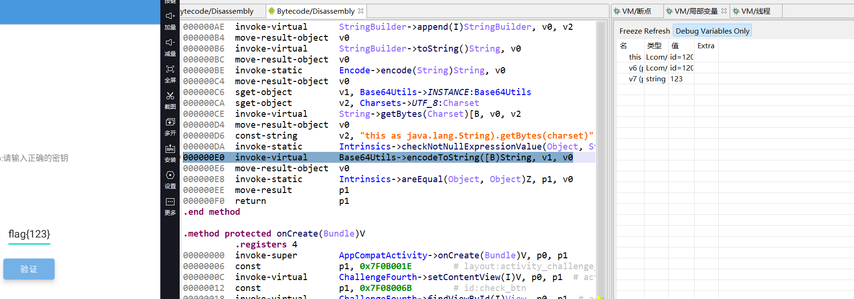Click the onCreate method declaration line
The height and width of the screenshot is (299, 854).
point(274,234)
